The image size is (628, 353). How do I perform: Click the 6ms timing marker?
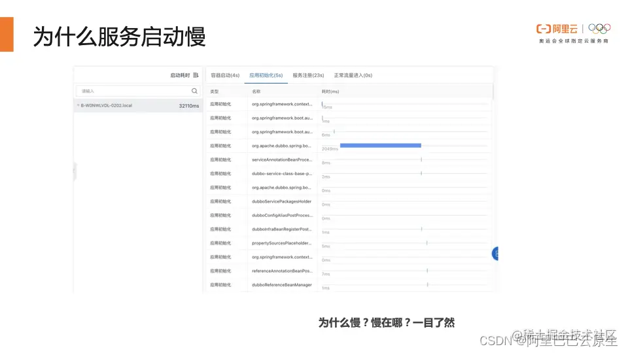coord(334,131)
